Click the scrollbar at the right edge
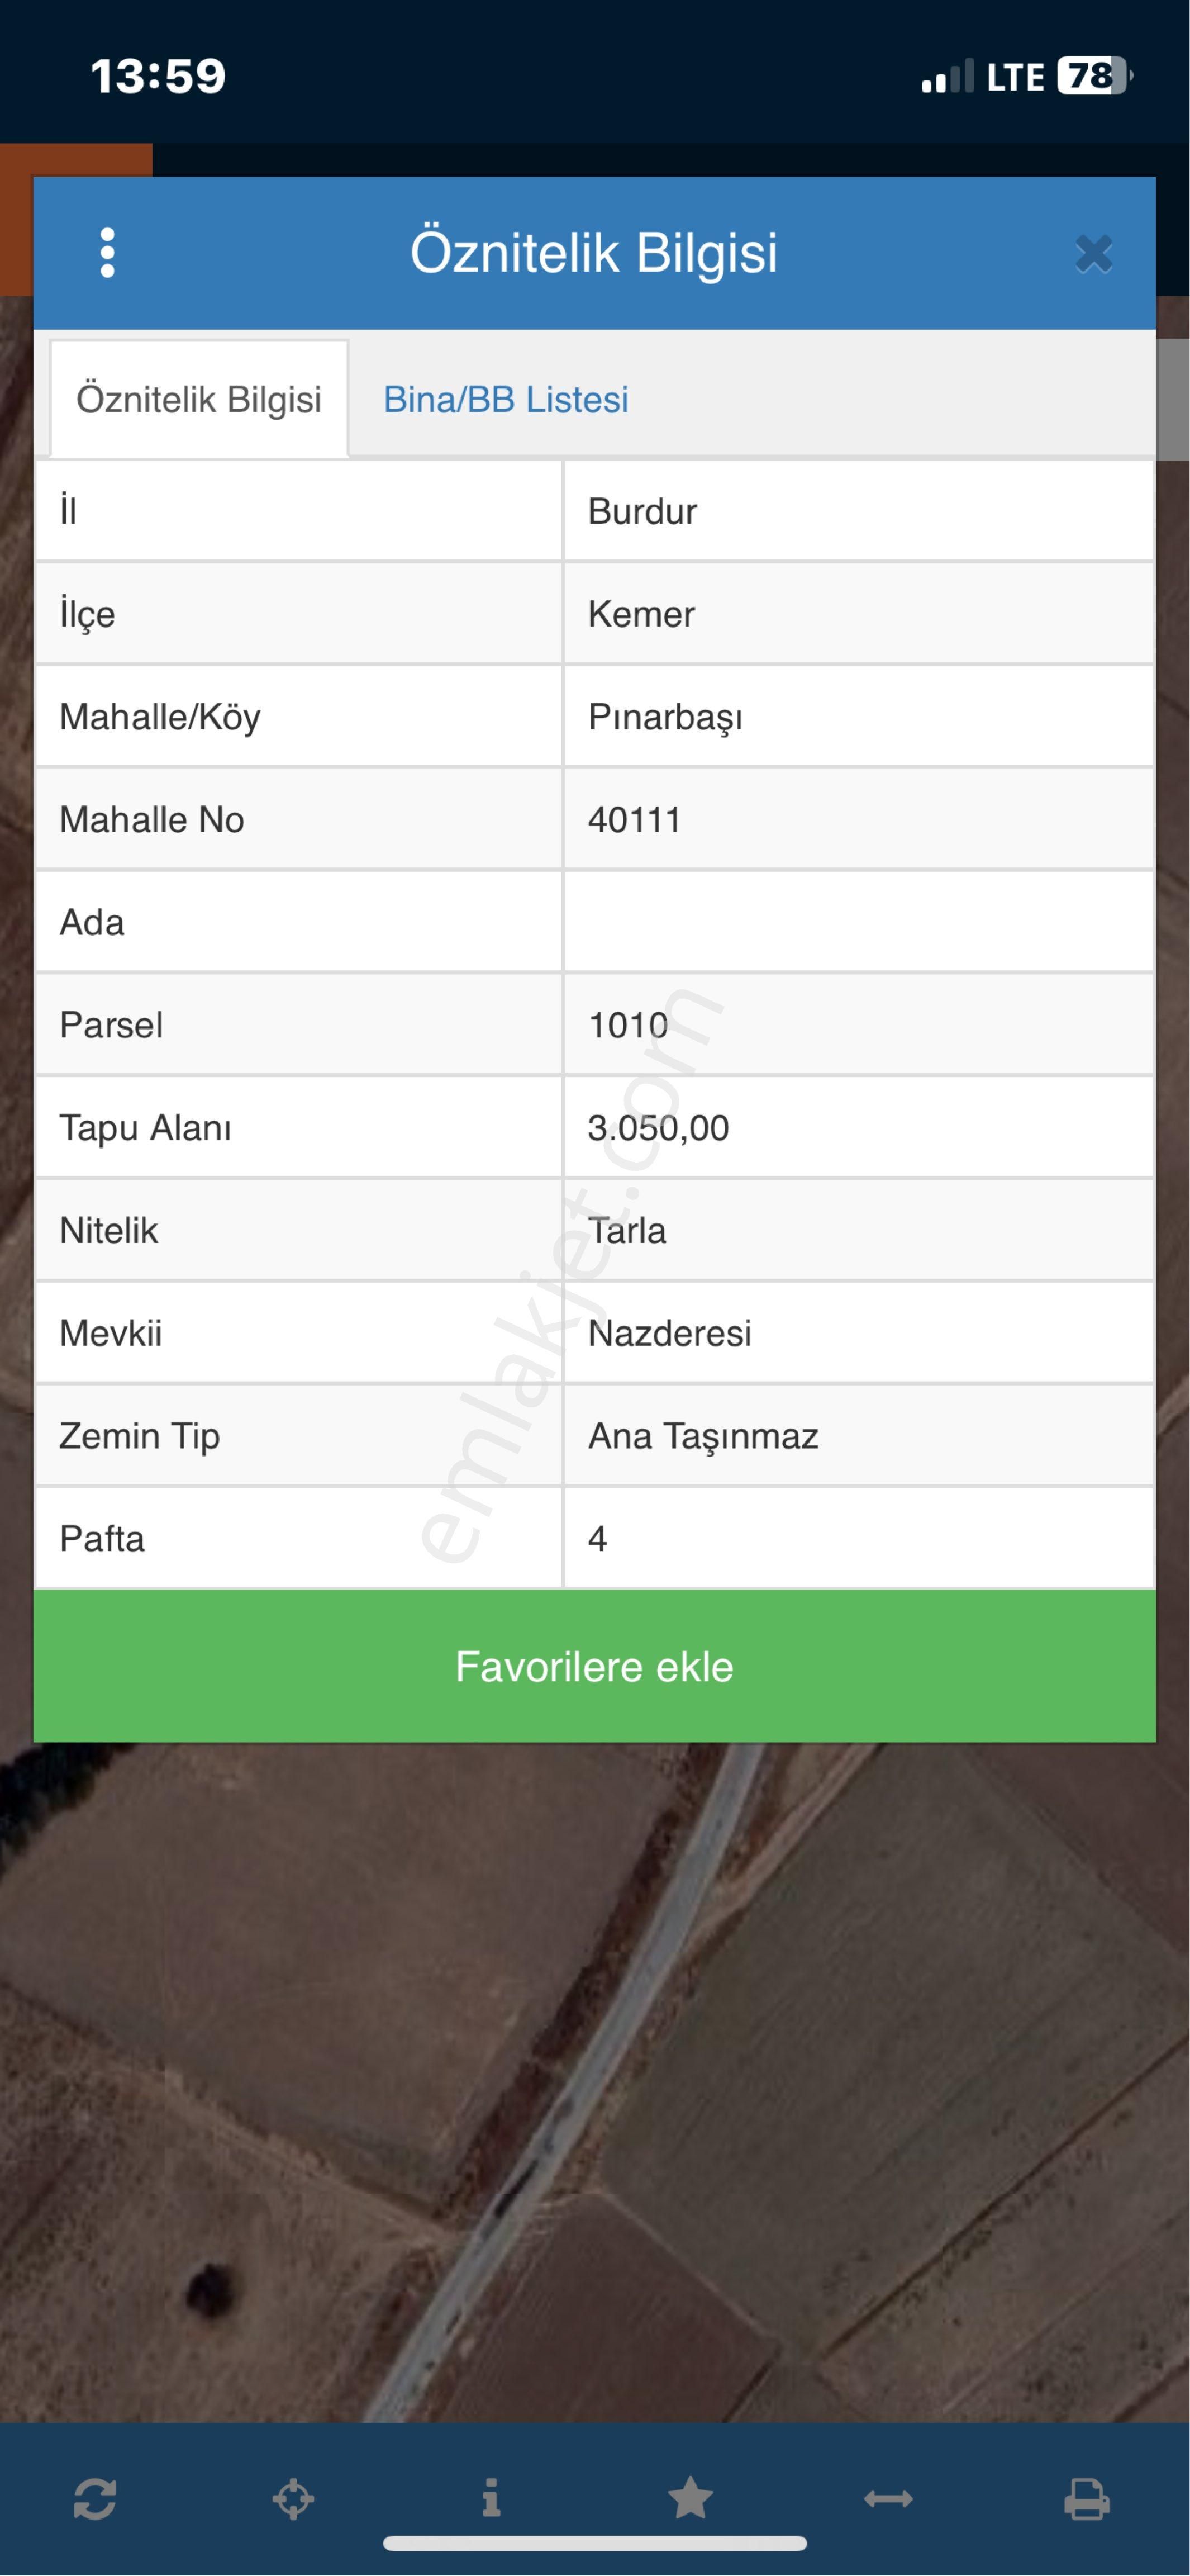1190x2576 pixels. point(1173,400)
